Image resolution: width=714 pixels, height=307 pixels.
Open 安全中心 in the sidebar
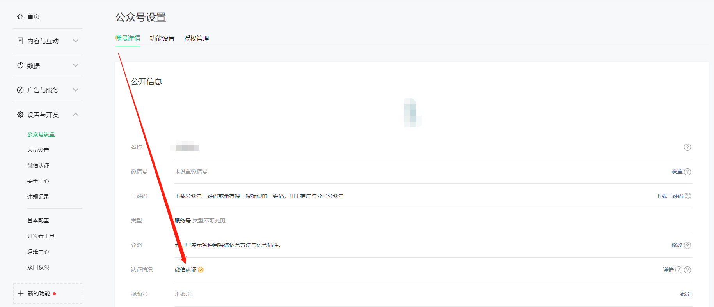38,181
